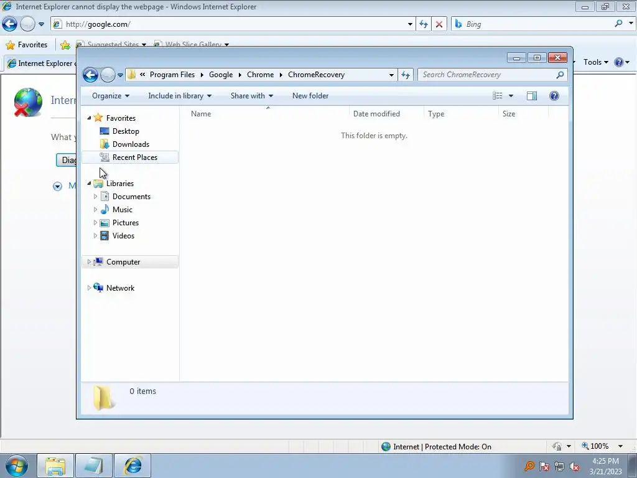637x478 pixels.
Task: Add to Favorites bar star icon
Action: [65, 45]
